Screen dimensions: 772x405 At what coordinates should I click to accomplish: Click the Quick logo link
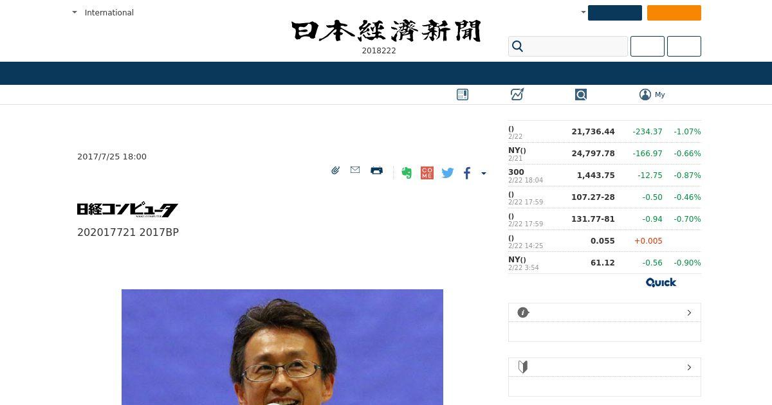coord(661,282)
